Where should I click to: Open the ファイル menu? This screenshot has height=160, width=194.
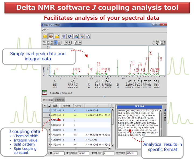click(45, 30)
